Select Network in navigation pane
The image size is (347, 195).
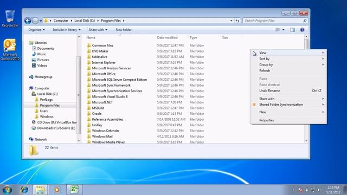pyautogui.click(x=41, y=140)
